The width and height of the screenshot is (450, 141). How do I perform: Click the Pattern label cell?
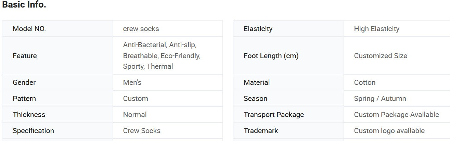[x=24, y=99]
